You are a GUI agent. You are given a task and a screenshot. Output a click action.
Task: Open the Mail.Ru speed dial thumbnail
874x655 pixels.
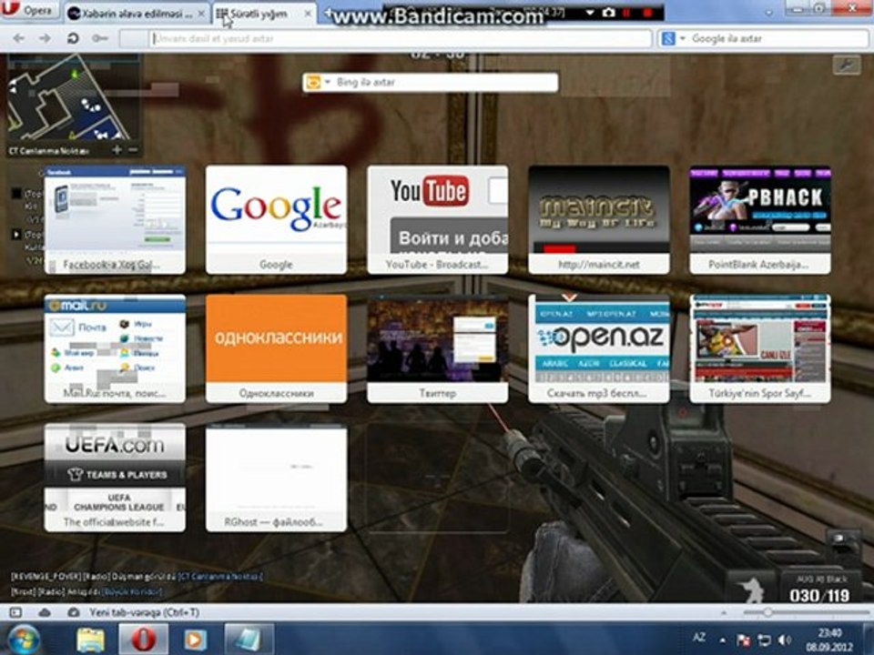(x=115, y=348)
